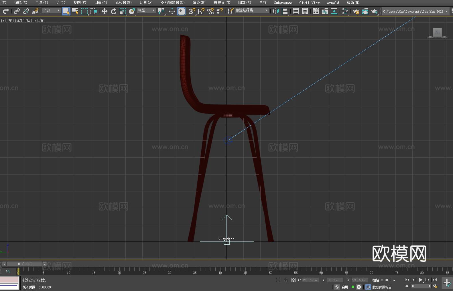
Task: Select the Unlink selection tool
Action: [x=26, y=11]
